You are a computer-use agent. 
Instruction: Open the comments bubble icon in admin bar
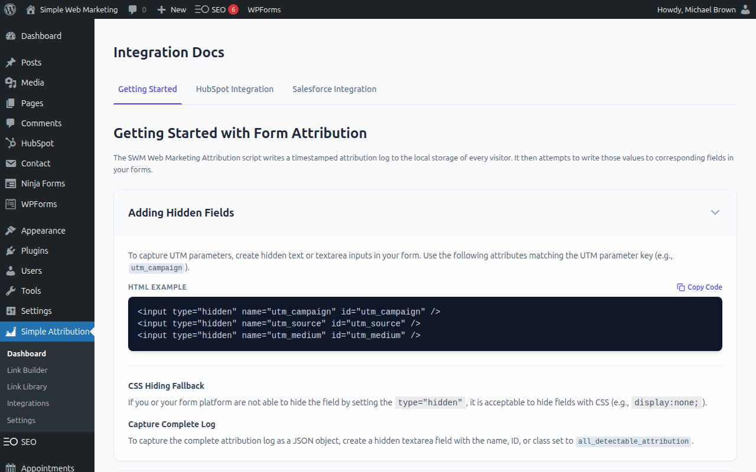(x=133, y=9)
